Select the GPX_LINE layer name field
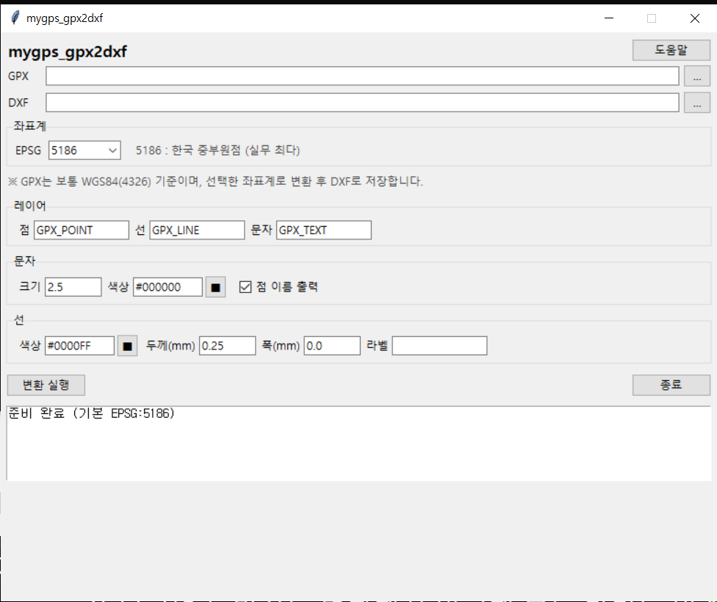 coord(196,230)
